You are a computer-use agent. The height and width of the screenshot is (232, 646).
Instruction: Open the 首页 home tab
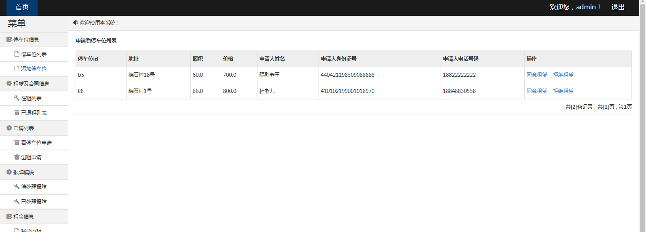tap(22, 7)
